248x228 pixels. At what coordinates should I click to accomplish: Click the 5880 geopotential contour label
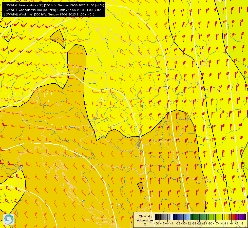(x=11, y=187)
